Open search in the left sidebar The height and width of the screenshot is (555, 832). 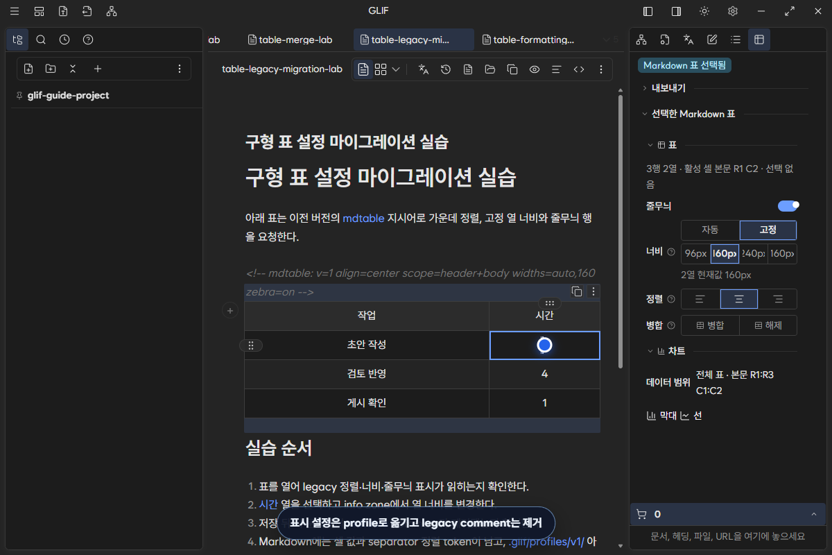41,40
